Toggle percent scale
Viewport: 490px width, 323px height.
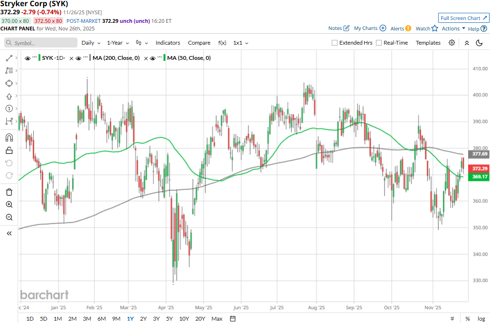[468, 319]
